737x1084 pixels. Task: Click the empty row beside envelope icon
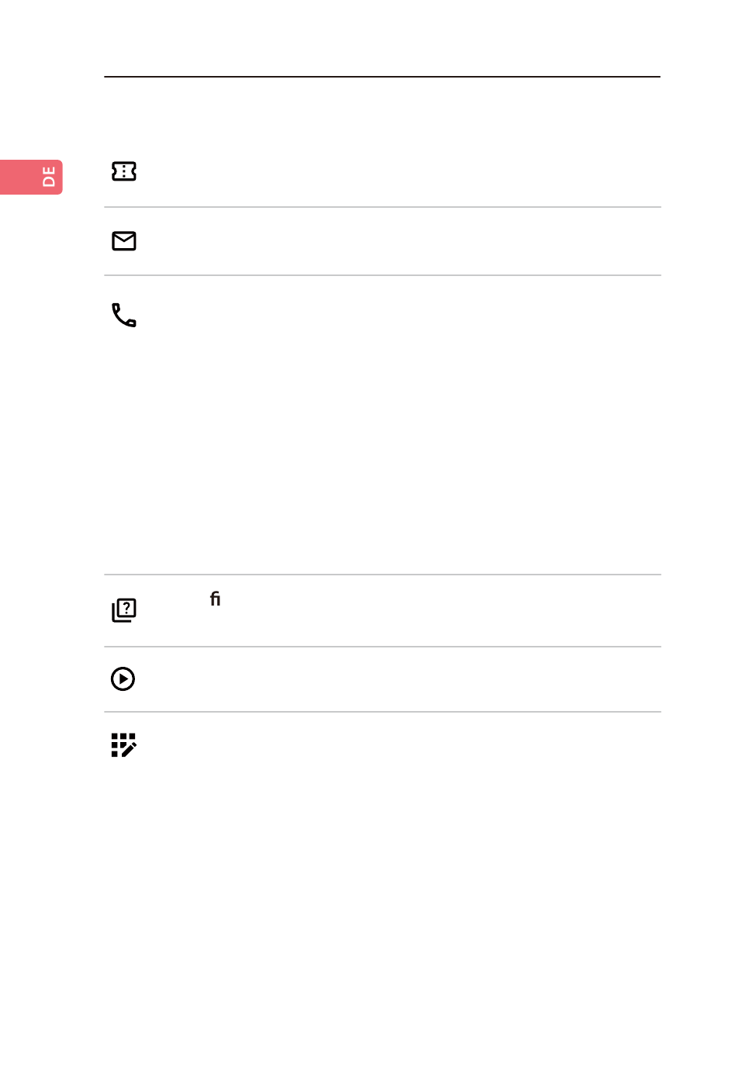382,241
